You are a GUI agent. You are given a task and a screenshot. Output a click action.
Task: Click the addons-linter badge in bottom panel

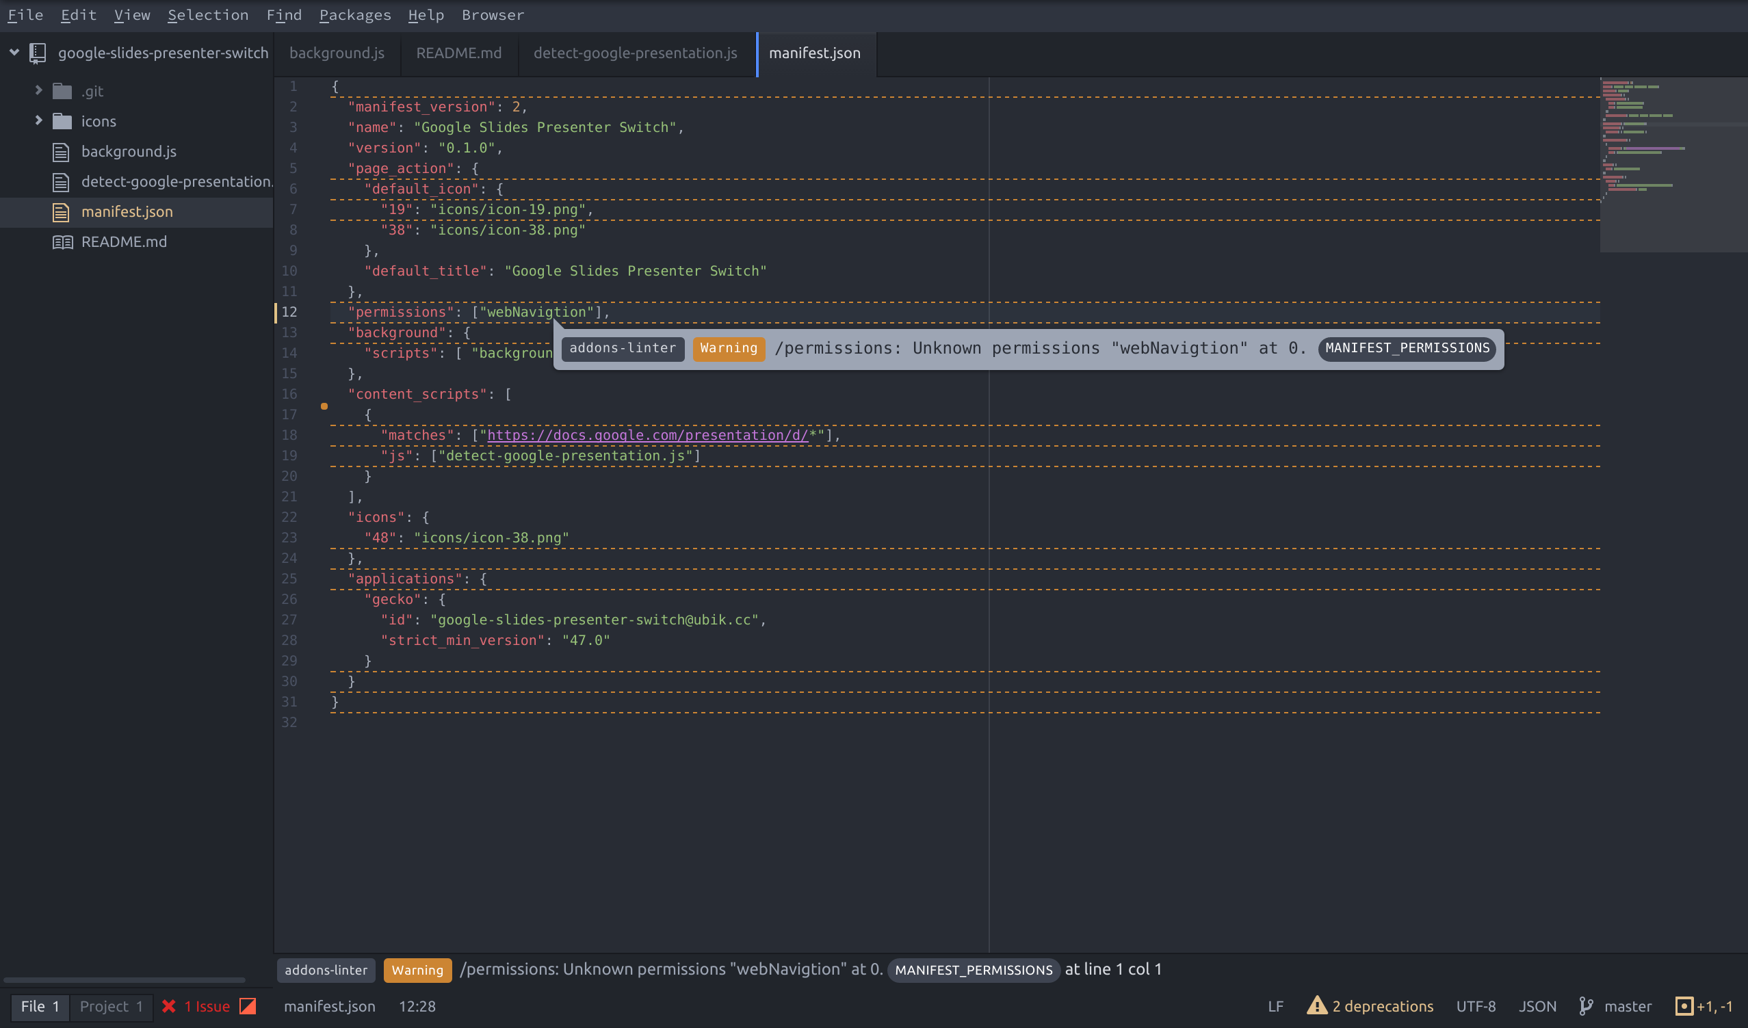point(326,970)
